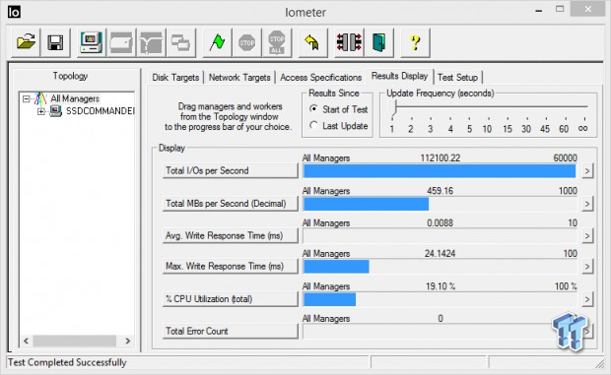Image resolution: width=611 pixels, height=375 pixels.
Task: Expand the SSDCOMMANDER manager node
Action: click(41, 111)
